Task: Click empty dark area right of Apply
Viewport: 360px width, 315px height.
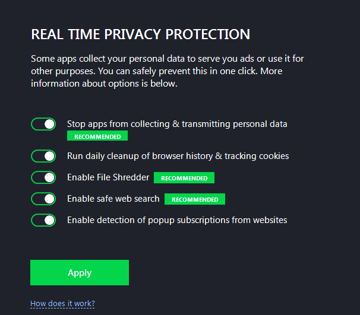Action: pyautogui.click(x=238, y=273)
